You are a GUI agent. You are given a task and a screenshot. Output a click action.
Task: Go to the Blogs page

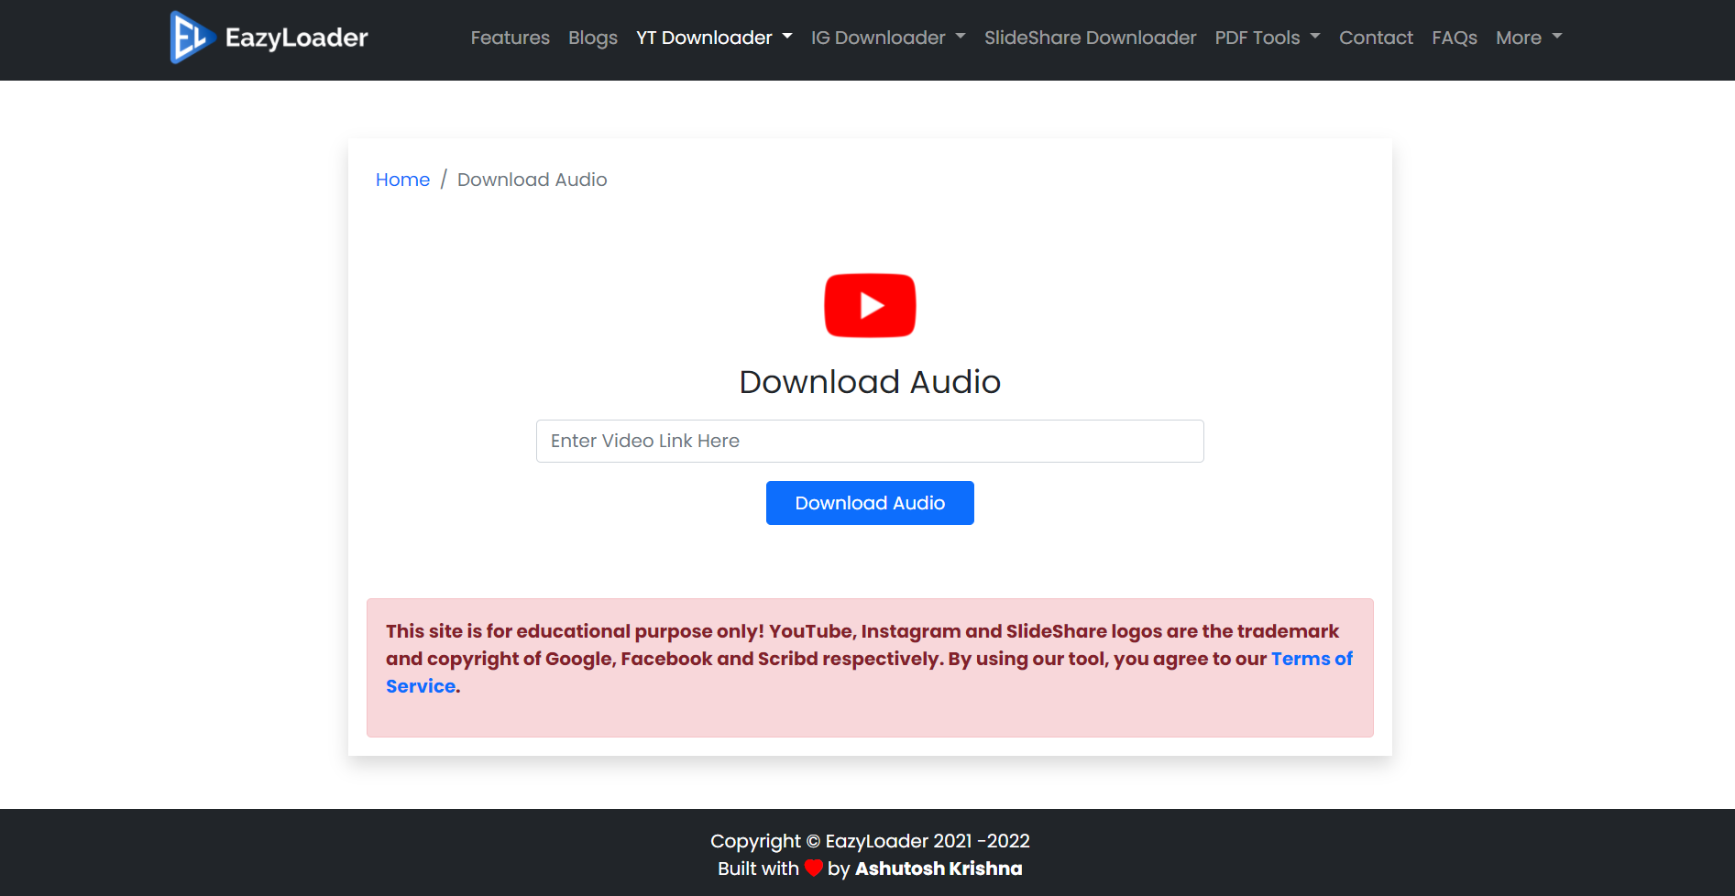(593, 38)
